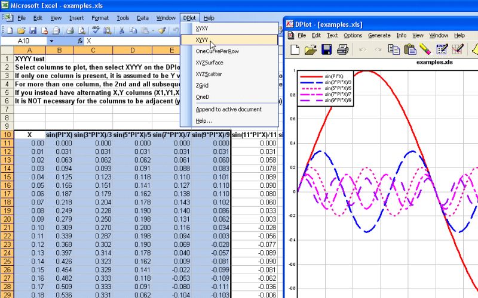The image size is (478, 298).
Task: Click the Paste clipboard icon in DPlot
Action: pos(410,49)
